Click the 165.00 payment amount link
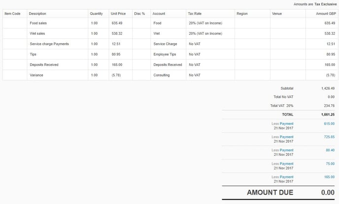This screenshot has width=339, height=204. pos(329,177)
